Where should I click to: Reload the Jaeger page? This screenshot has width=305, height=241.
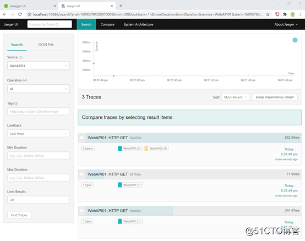coord(20,14)
